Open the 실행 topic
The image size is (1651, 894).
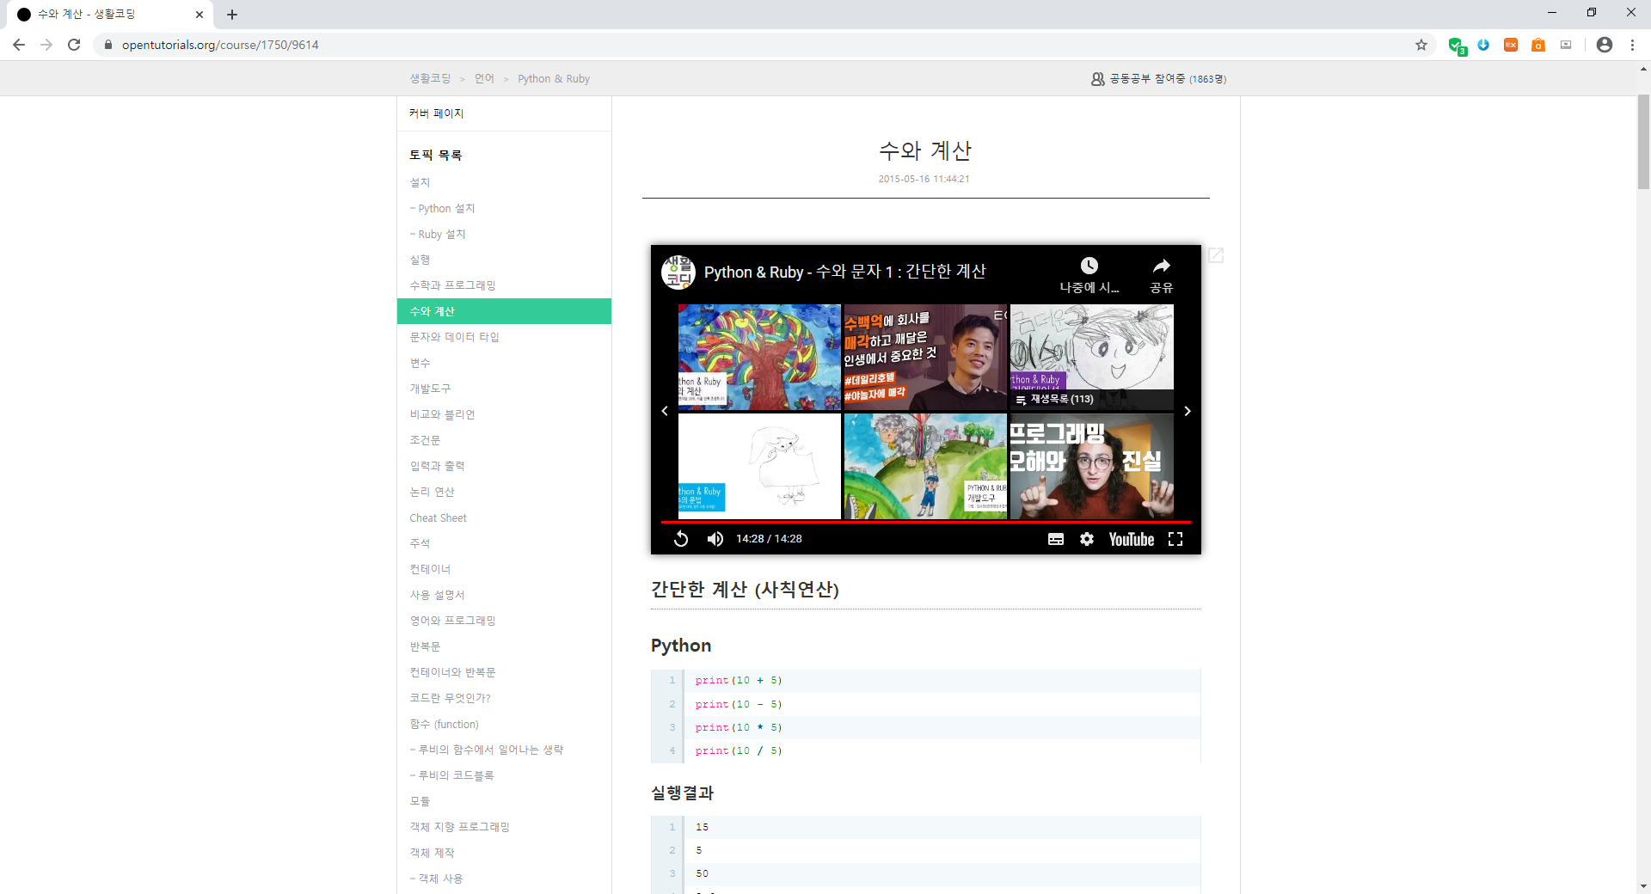click(420, 260)
